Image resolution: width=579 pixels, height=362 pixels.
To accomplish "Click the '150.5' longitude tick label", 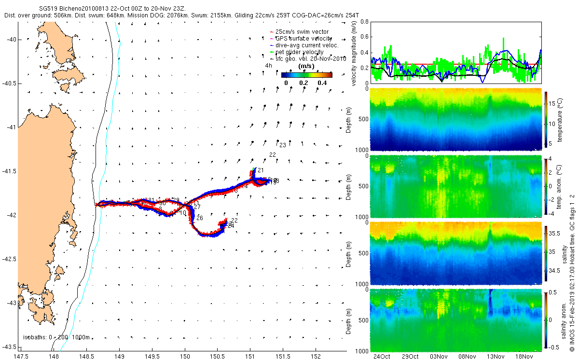I will point(217,357).
